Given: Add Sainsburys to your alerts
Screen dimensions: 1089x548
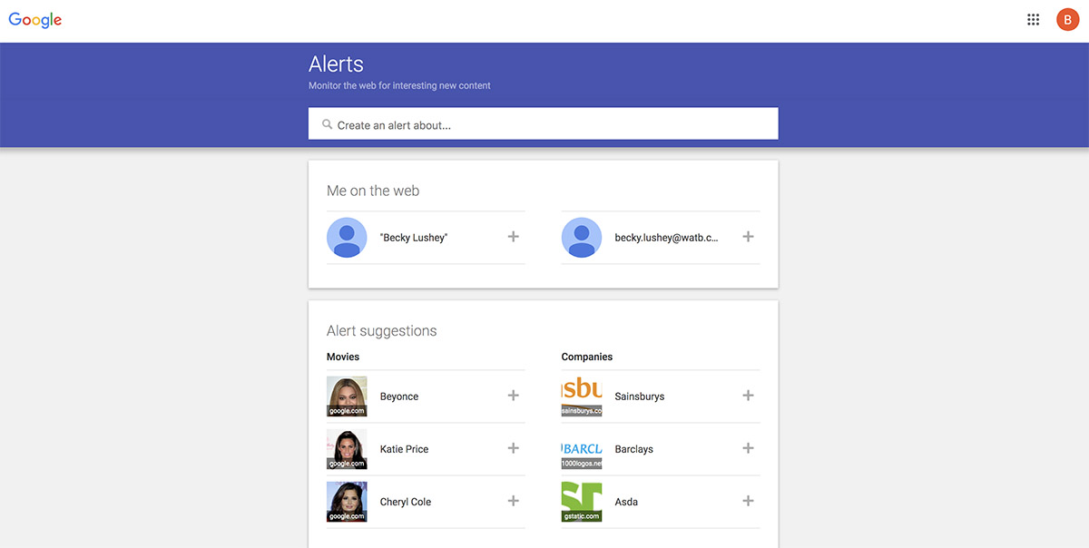Looking at the screenshot, I should (x=748, y=396).
